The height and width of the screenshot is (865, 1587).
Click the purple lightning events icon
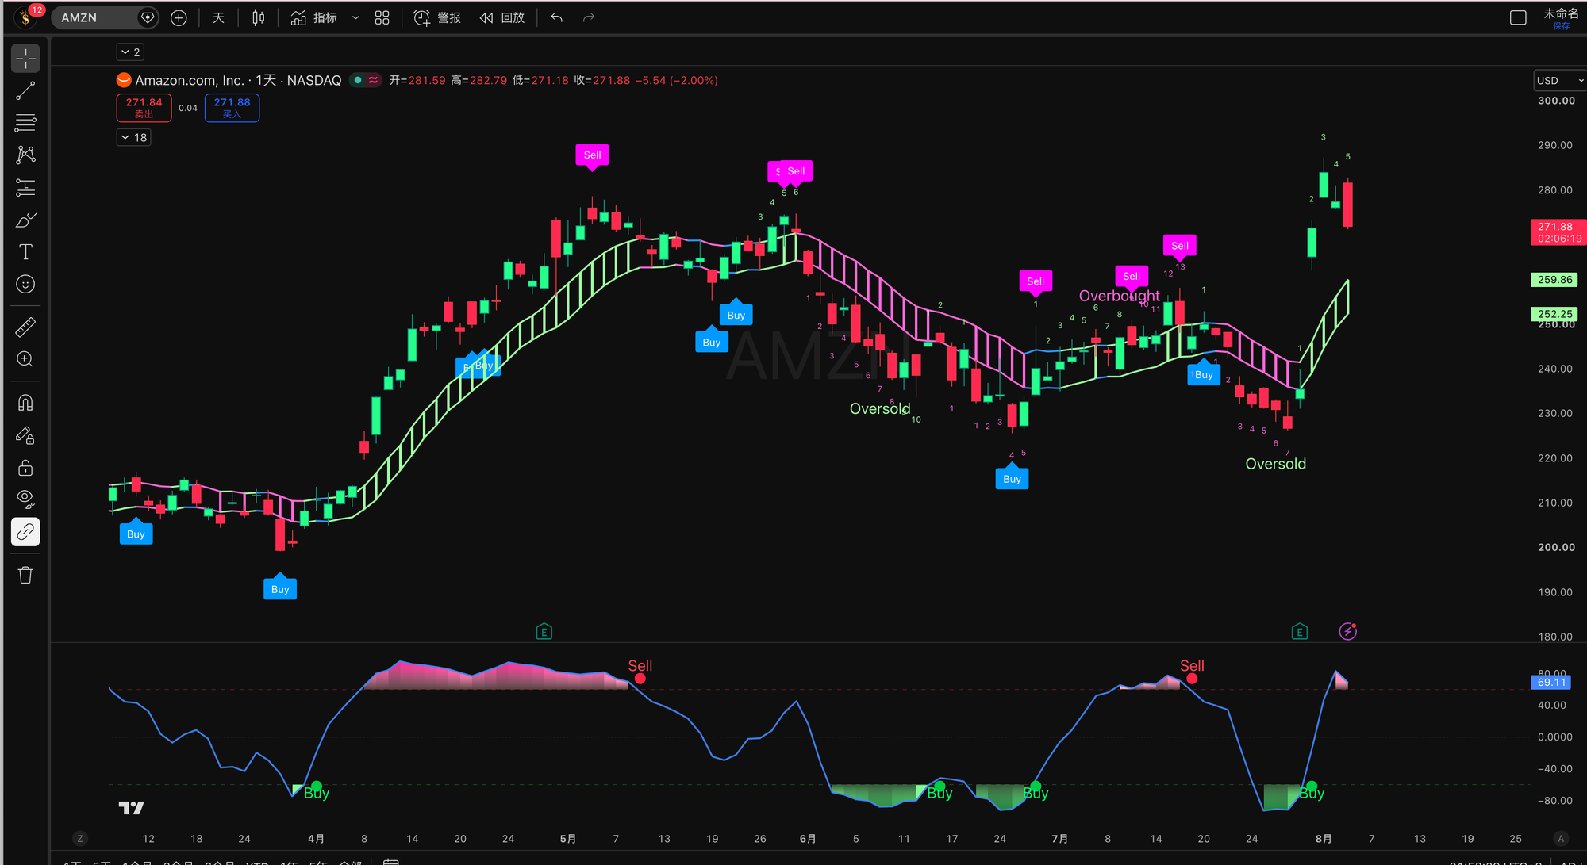[1348, 631]
